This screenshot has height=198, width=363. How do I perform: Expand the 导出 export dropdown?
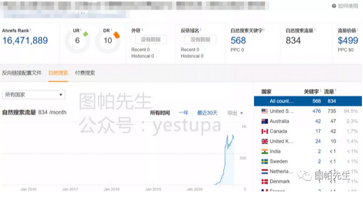[x=235, y=113]
